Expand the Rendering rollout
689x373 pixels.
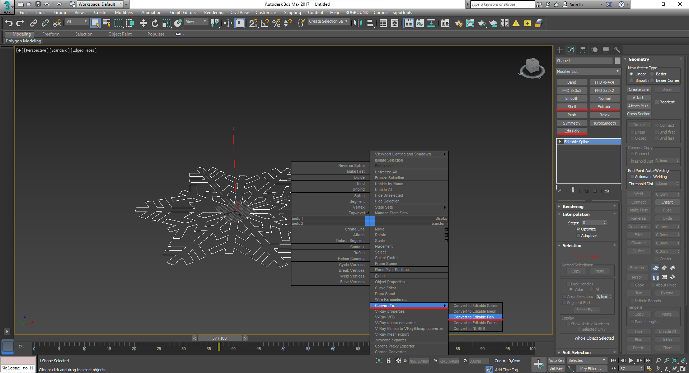coord(573,206)
